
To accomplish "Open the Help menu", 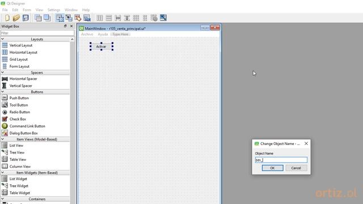I will [86, 10].
